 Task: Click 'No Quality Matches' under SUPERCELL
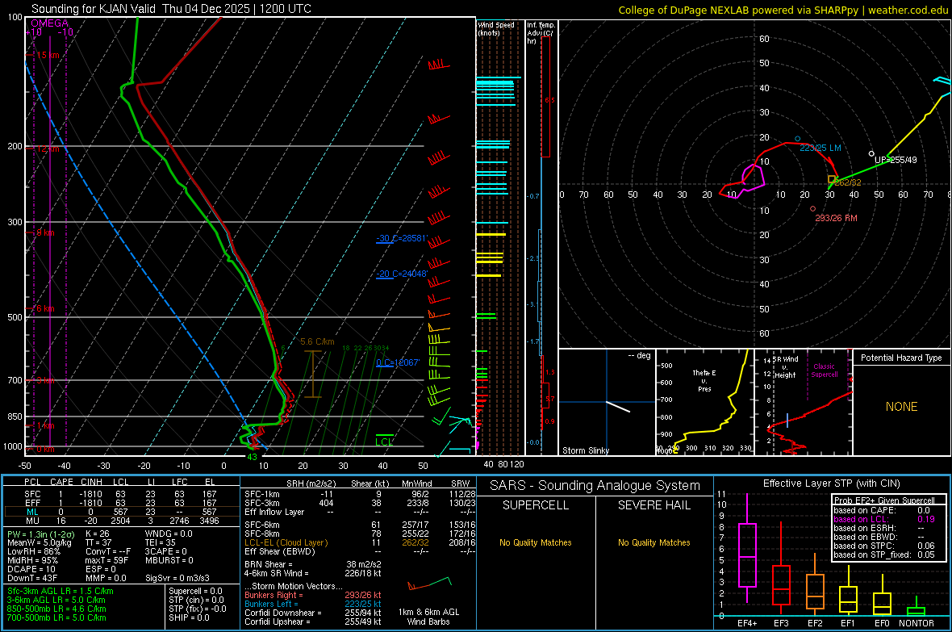[536, 542]
